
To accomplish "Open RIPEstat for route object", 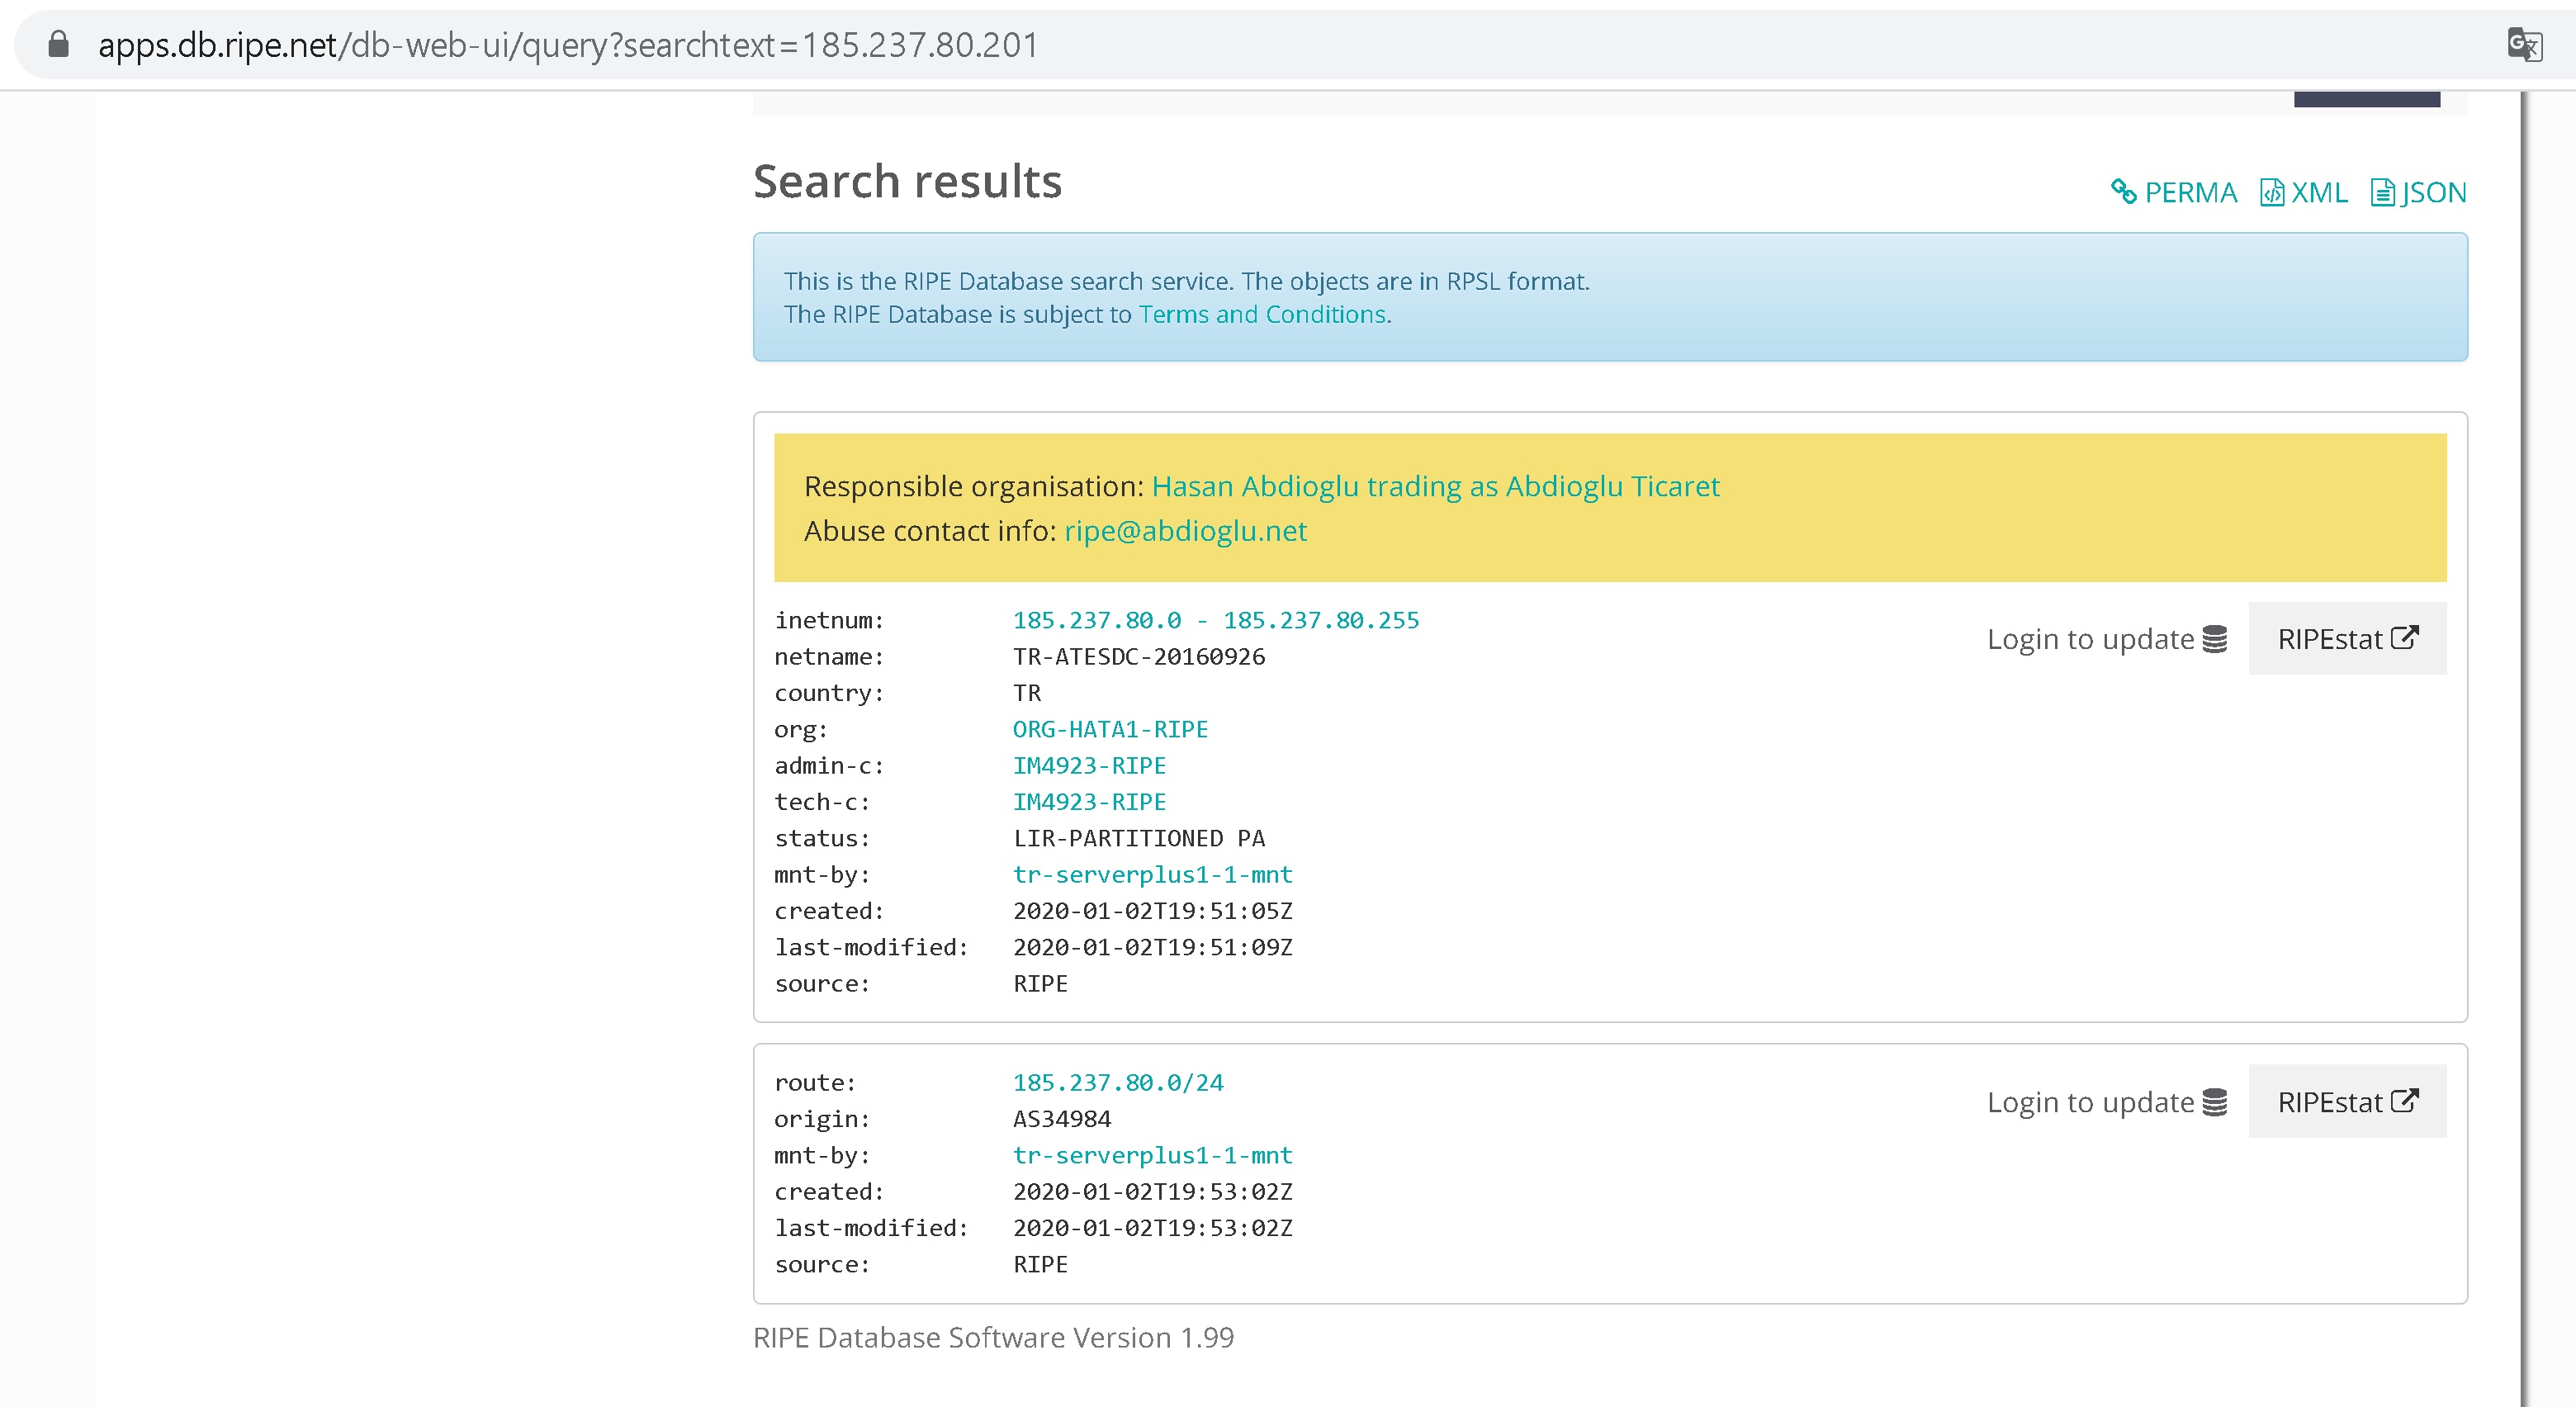I will (x=2347, y=1101).
